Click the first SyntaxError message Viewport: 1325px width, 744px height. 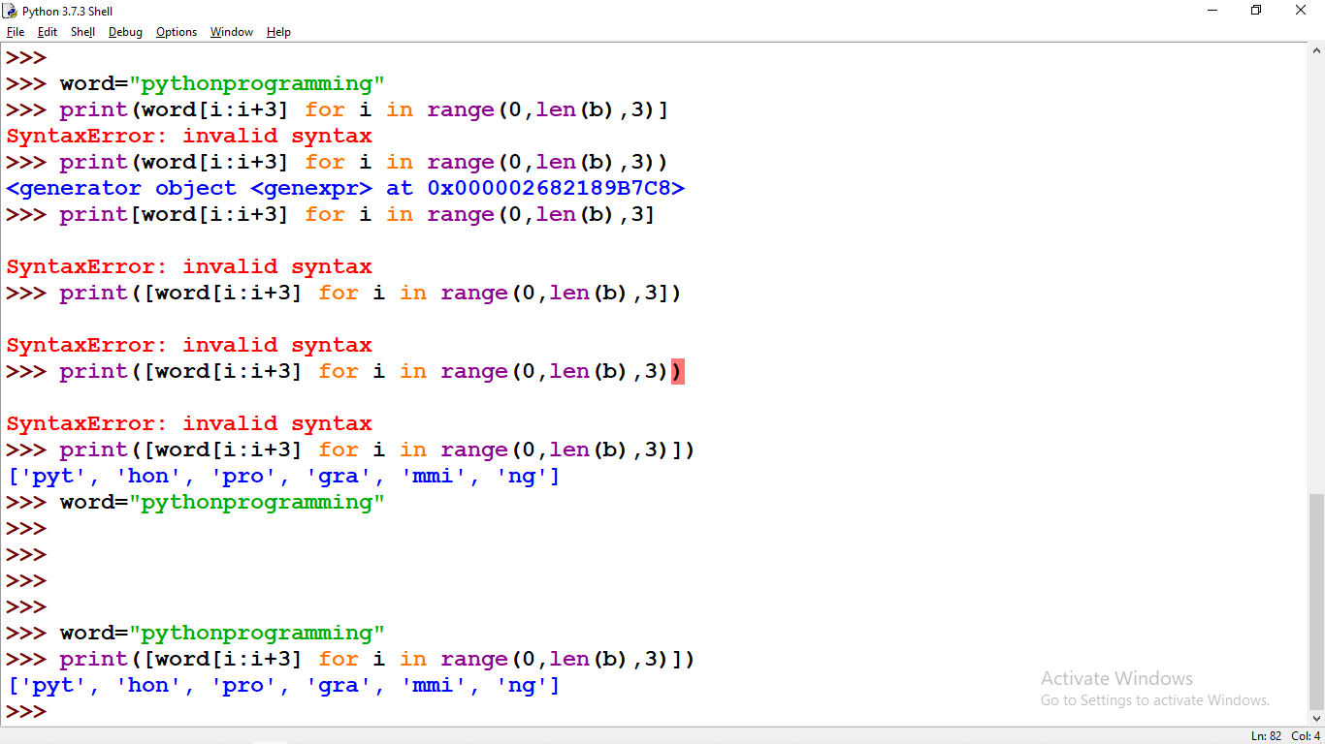[x=189, y=136]
